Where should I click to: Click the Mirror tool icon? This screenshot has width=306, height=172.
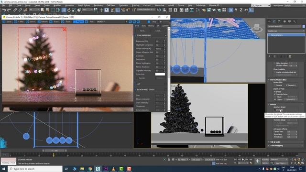point(159,10)
